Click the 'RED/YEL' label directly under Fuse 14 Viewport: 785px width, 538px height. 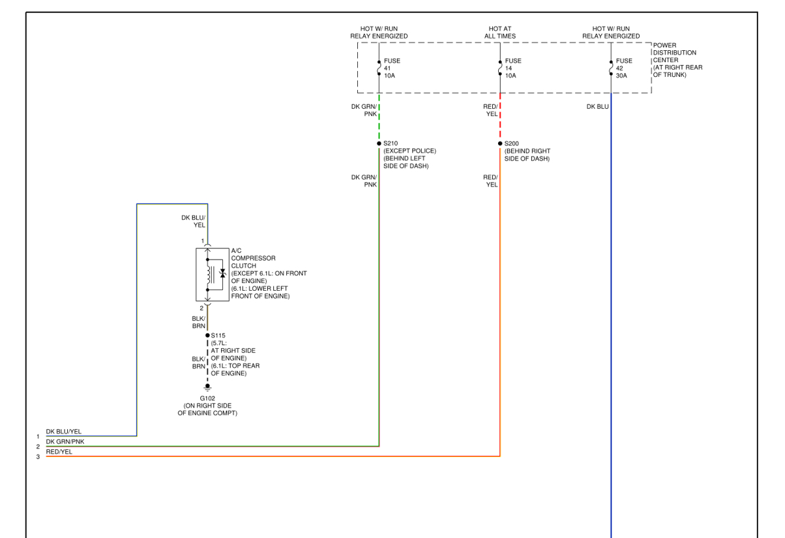490,110
